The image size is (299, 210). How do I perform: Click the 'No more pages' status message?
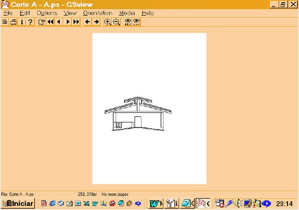click(115, 195)
